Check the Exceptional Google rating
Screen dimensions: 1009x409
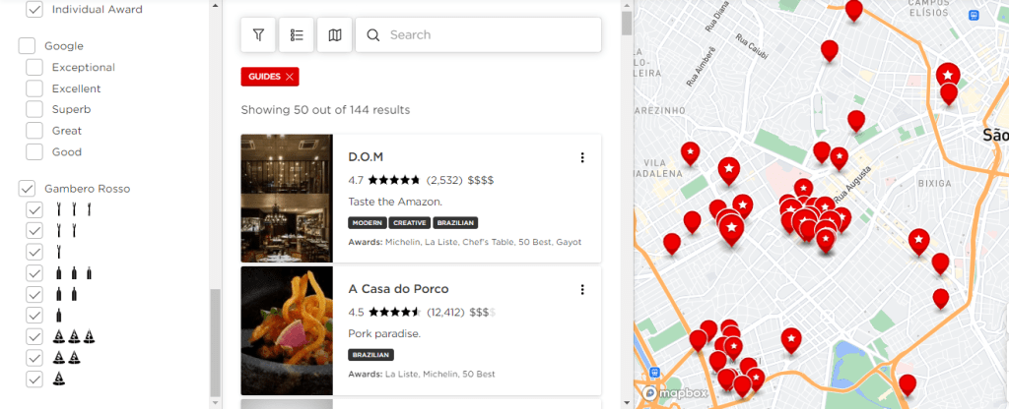tap(34, 68)
